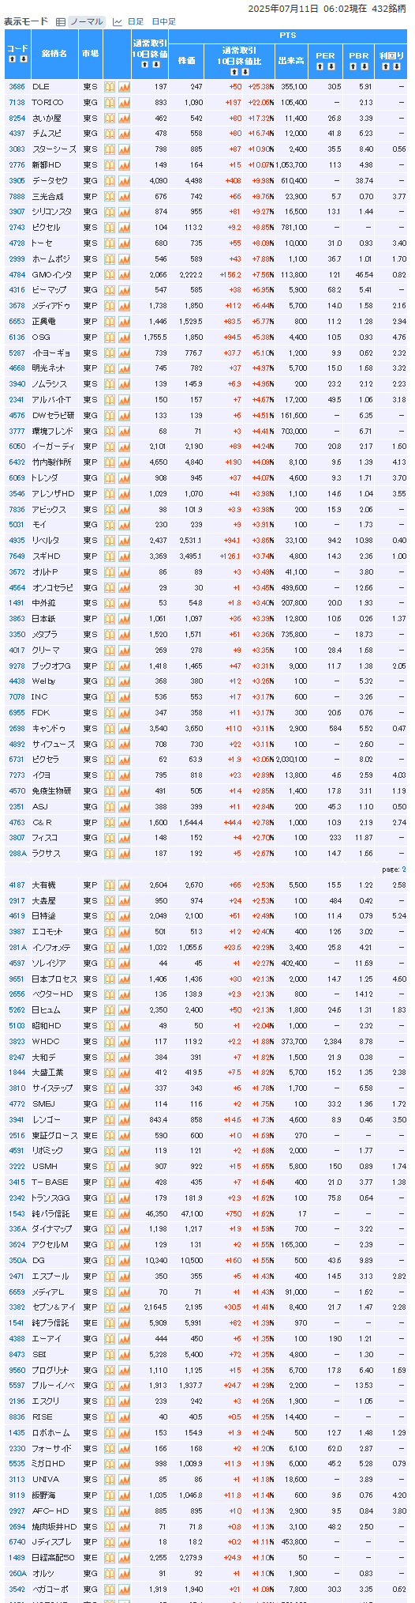Open the book info icon for DLE
The height and width of the screenshot is (1603, 415).
click(110, 87)
